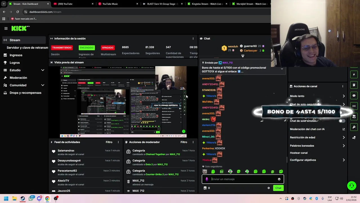Open the emoji picker in the message box
Viewport: 360px width, 203px height.
[x=279, y=179]
